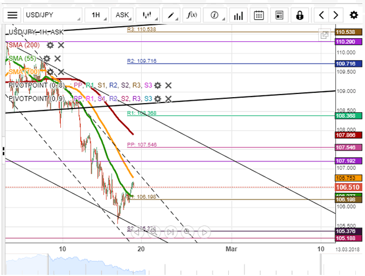Screen dimensions: 365x276
Task: Open the calendar date picker icon
Action: point(259,15)
